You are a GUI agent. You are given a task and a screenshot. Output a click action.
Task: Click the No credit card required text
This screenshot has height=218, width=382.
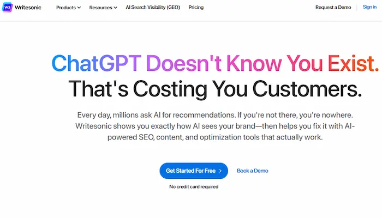(x=194, y=186)
